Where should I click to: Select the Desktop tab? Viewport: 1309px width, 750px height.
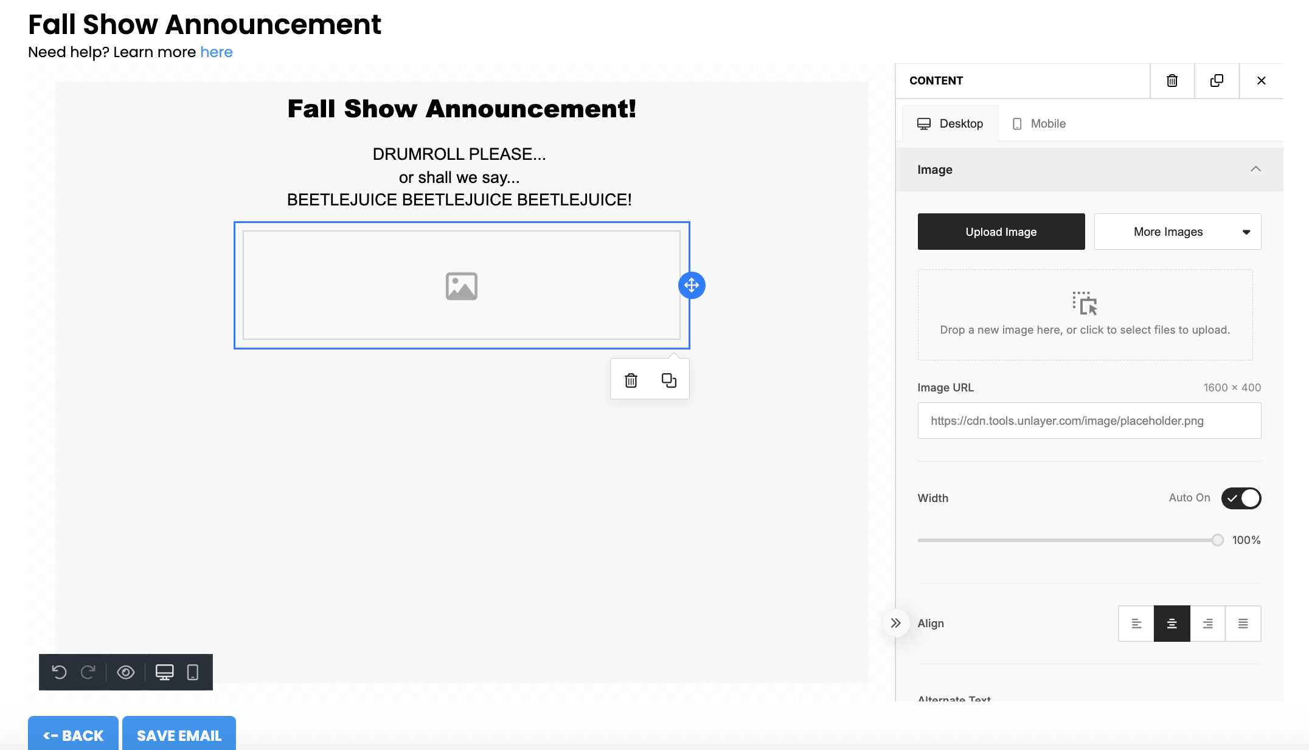click(x=950, y=124)
